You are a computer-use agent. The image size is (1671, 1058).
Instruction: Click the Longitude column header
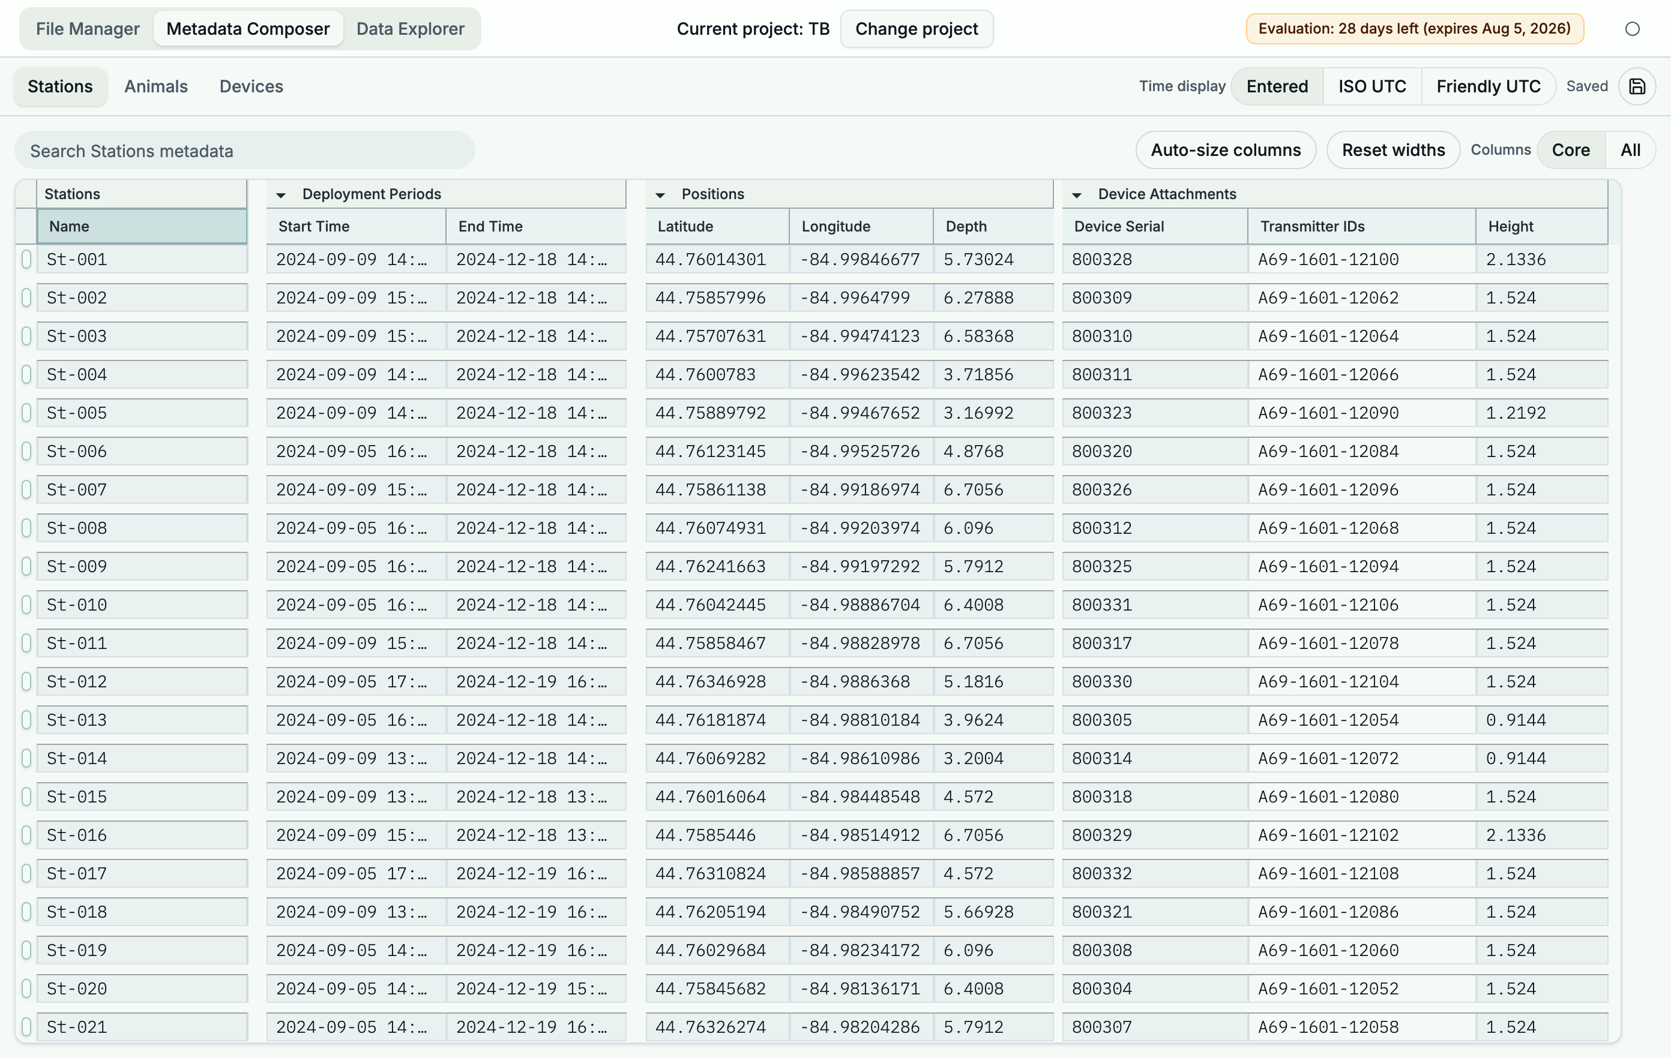click(861, 227)
